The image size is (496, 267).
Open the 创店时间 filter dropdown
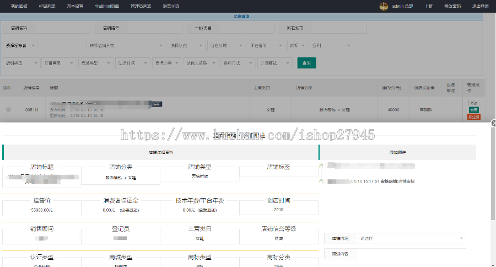(132, 63)
